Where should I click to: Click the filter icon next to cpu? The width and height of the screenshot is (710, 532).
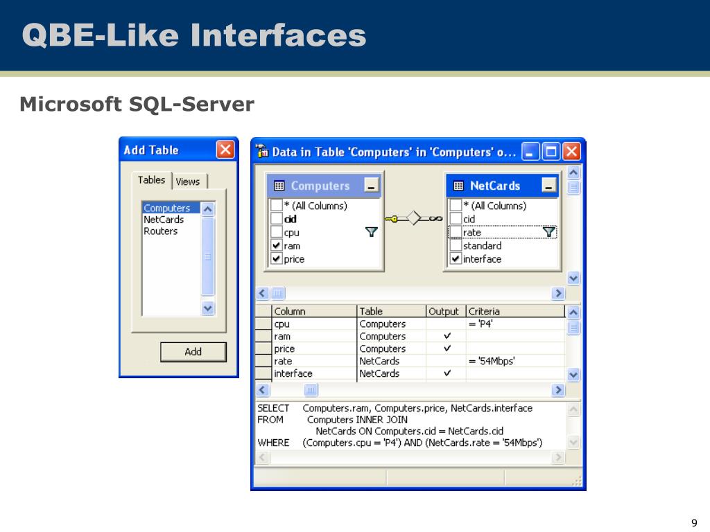372,232
